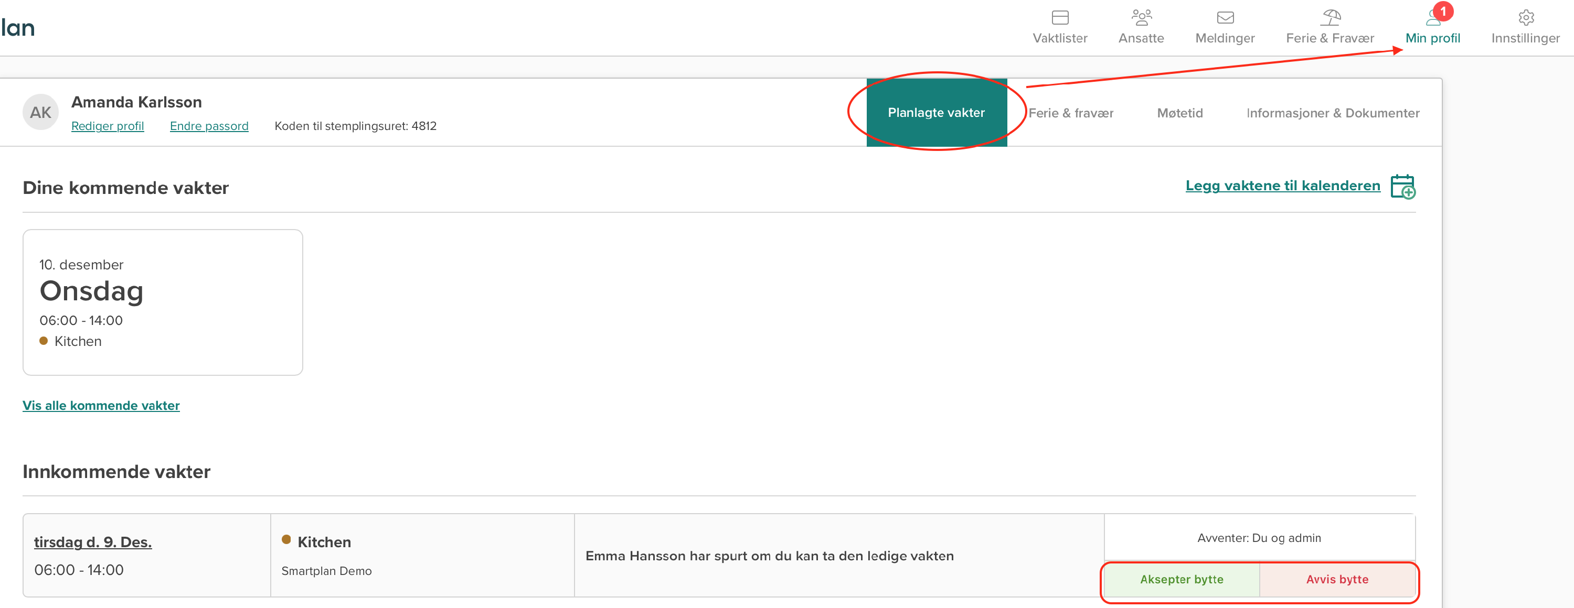Open Innstillinger gear icon

pyautogui.click(x=1525, y=18)
